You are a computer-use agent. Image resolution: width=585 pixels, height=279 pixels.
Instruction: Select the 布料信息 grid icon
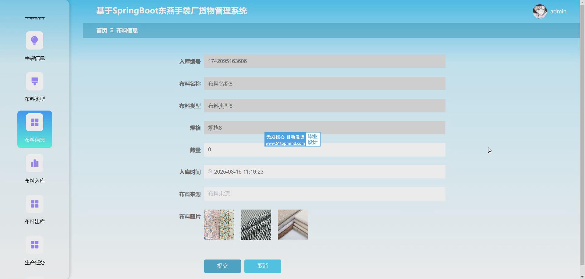pos(34,122)
